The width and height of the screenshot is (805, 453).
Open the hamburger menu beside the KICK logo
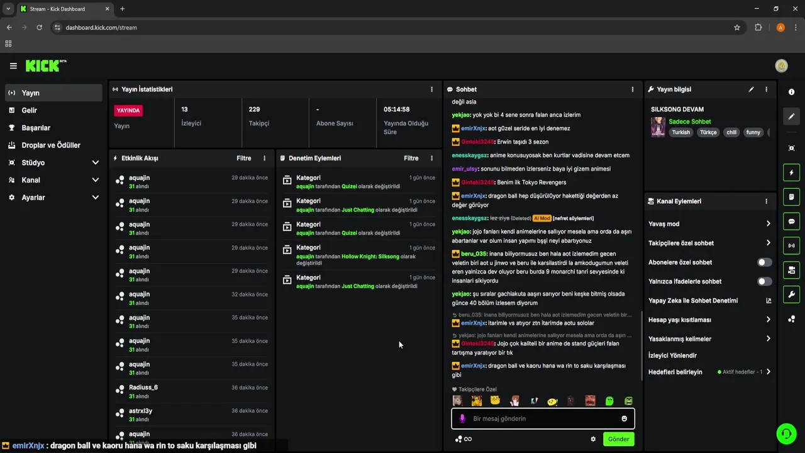point(13,66)
